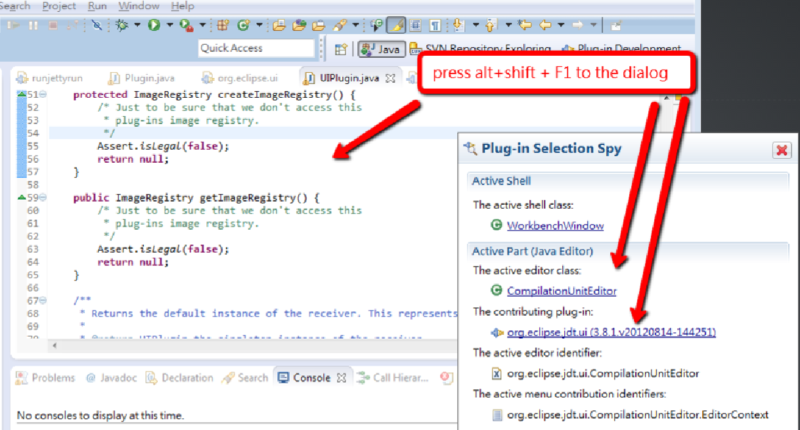800x430 pixels.
Task: Open the Previous Annotation dropdown arrow
Action: pyautogui.click(x=508, y=26)
